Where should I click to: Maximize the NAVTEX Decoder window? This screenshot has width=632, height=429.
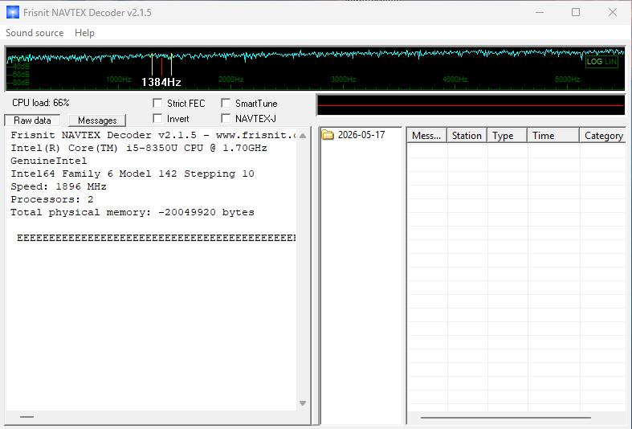tap(576, 13)
